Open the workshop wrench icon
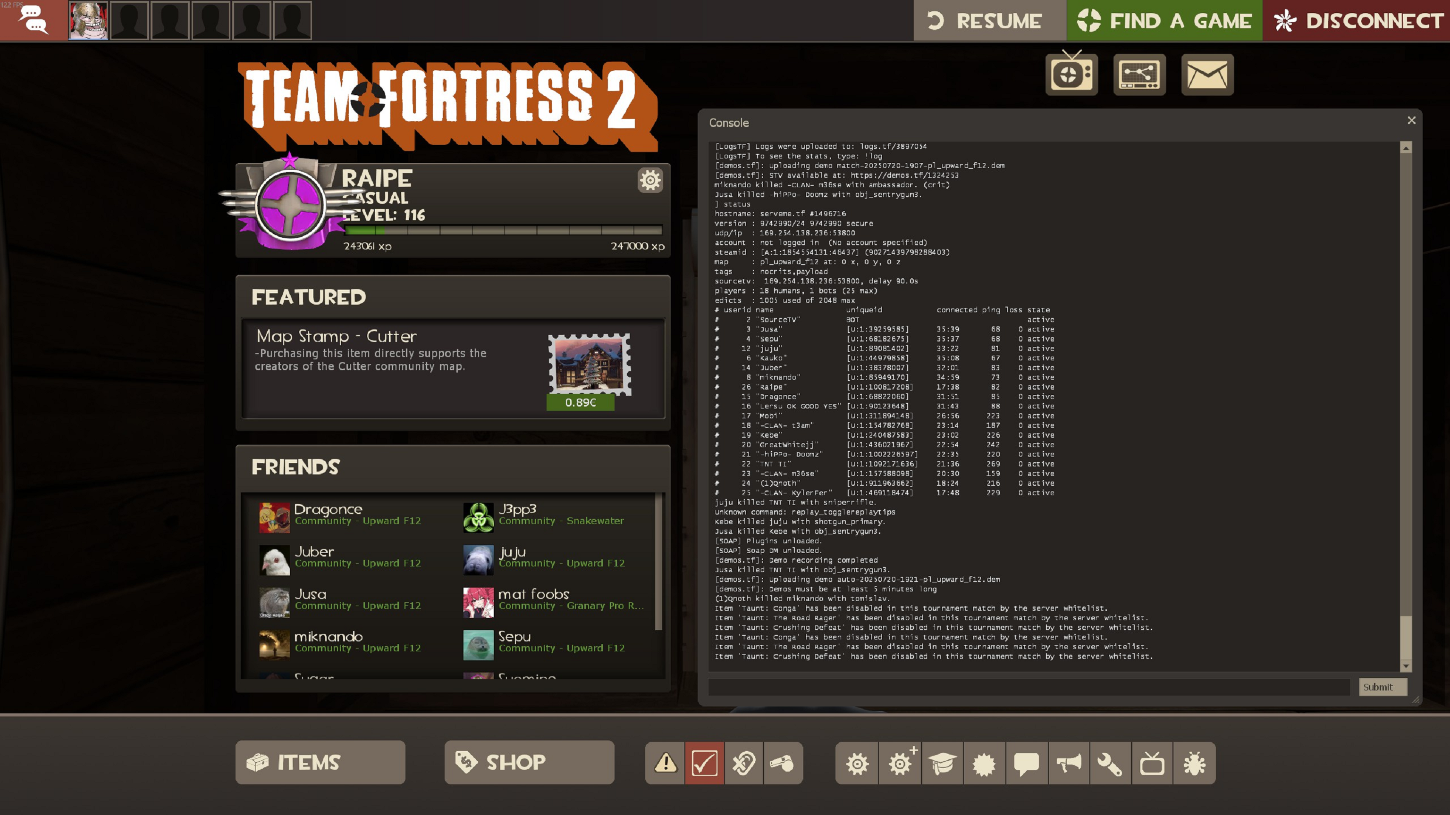The height and width of the screenshot is (815, 1450). [1110, 763]
